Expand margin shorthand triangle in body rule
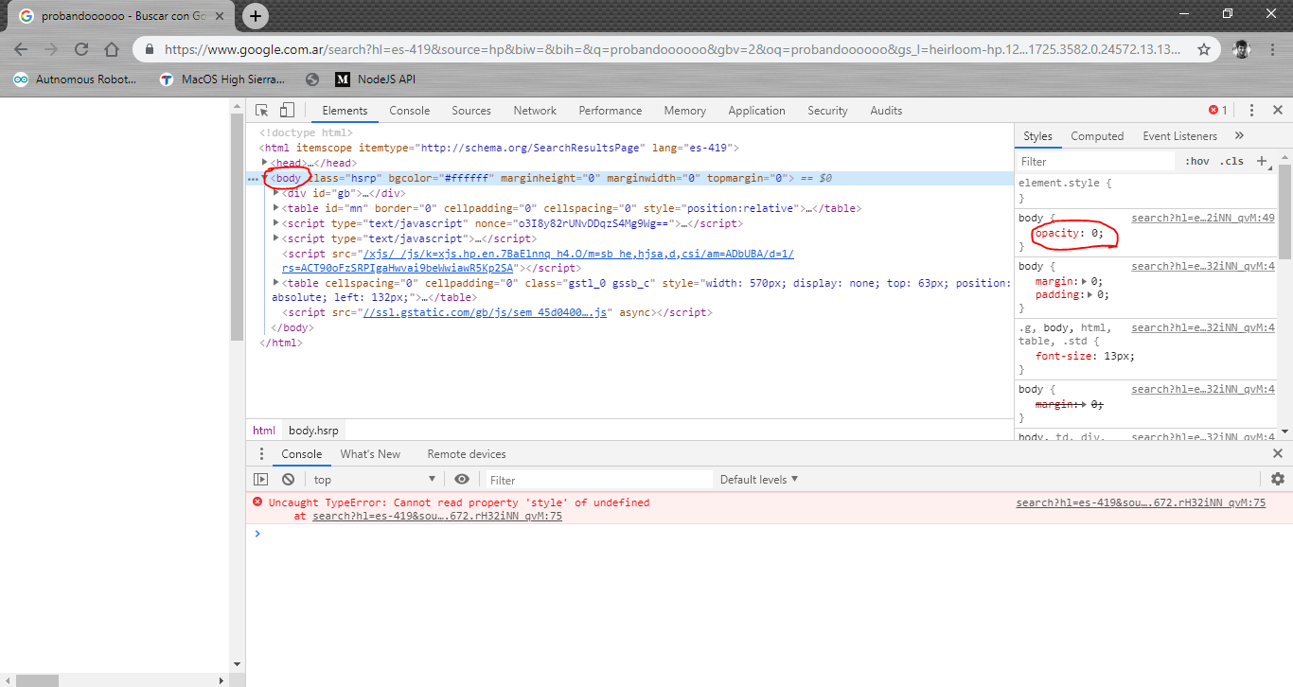Image resolution: width=1293 pixels, height=687 pixels. point(1086,281)
